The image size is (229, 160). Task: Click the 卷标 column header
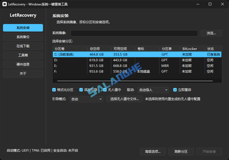[x=147, y=49]
